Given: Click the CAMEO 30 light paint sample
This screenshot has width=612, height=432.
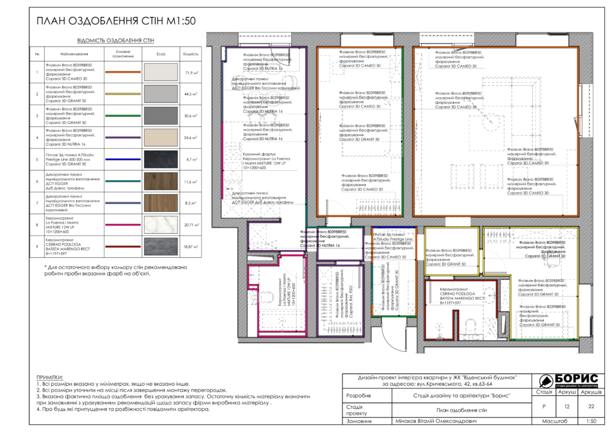Looking at the screenshot, I should [160, 73].
